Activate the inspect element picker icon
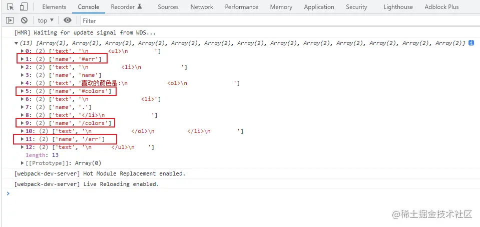 (x=10, y=6)
